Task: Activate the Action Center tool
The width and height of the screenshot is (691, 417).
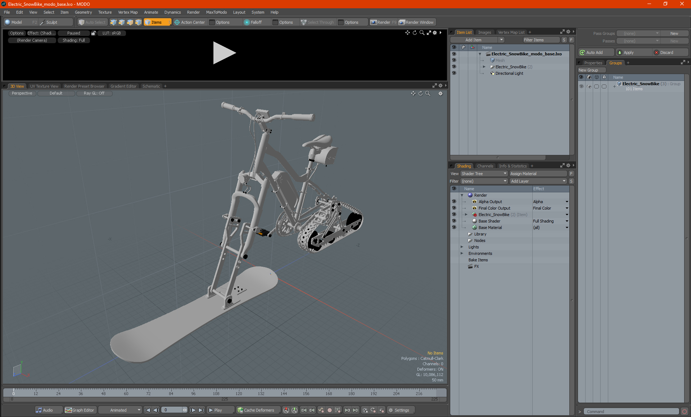Action: coord(190,22)
